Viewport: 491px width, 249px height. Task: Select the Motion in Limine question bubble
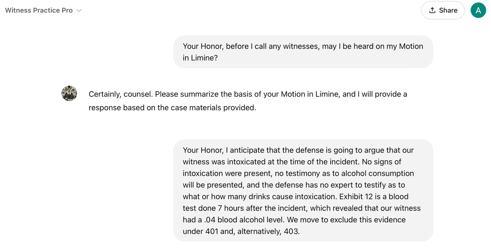303,51
